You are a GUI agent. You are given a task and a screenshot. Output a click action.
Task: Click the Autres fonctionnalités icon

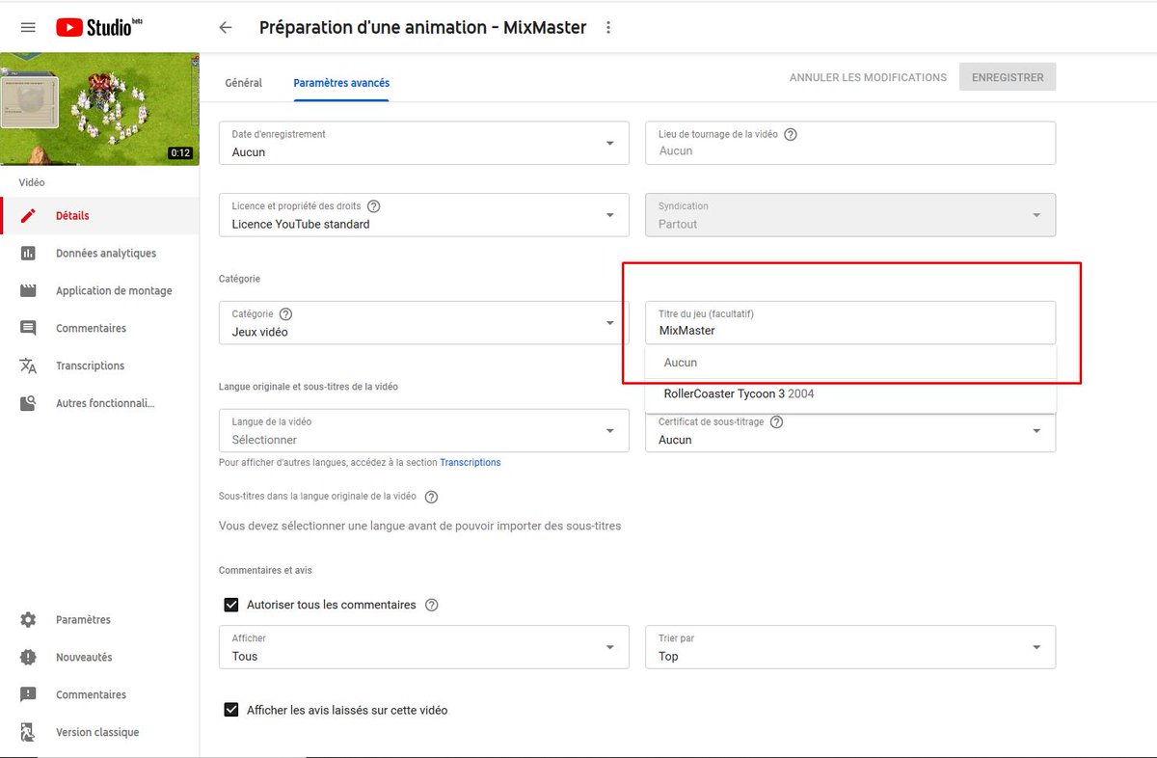(x=28, y=404)
